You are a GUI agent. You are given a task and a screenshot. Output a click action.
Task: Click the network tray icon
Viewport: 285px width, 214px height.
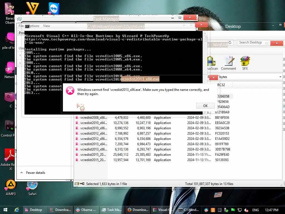(240, 210)
